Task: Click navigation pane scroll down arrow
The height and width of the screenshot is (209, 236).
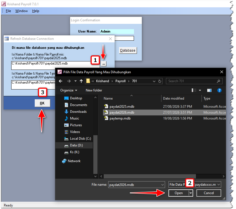Action: 95,176
